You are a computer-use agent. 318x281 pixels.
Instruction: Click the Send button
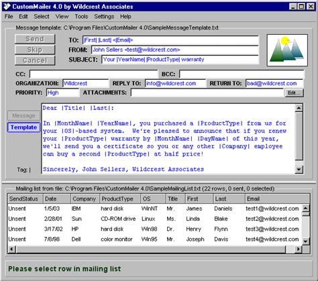35,39
